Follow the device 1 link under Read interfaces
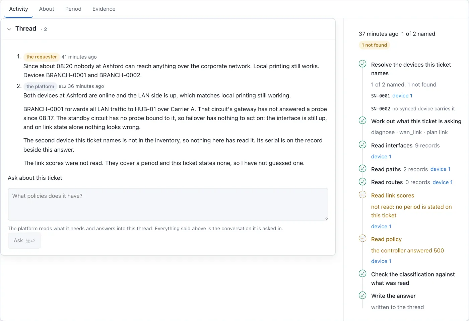Screen dimensions: 469x321 click(x=381, y=157)
